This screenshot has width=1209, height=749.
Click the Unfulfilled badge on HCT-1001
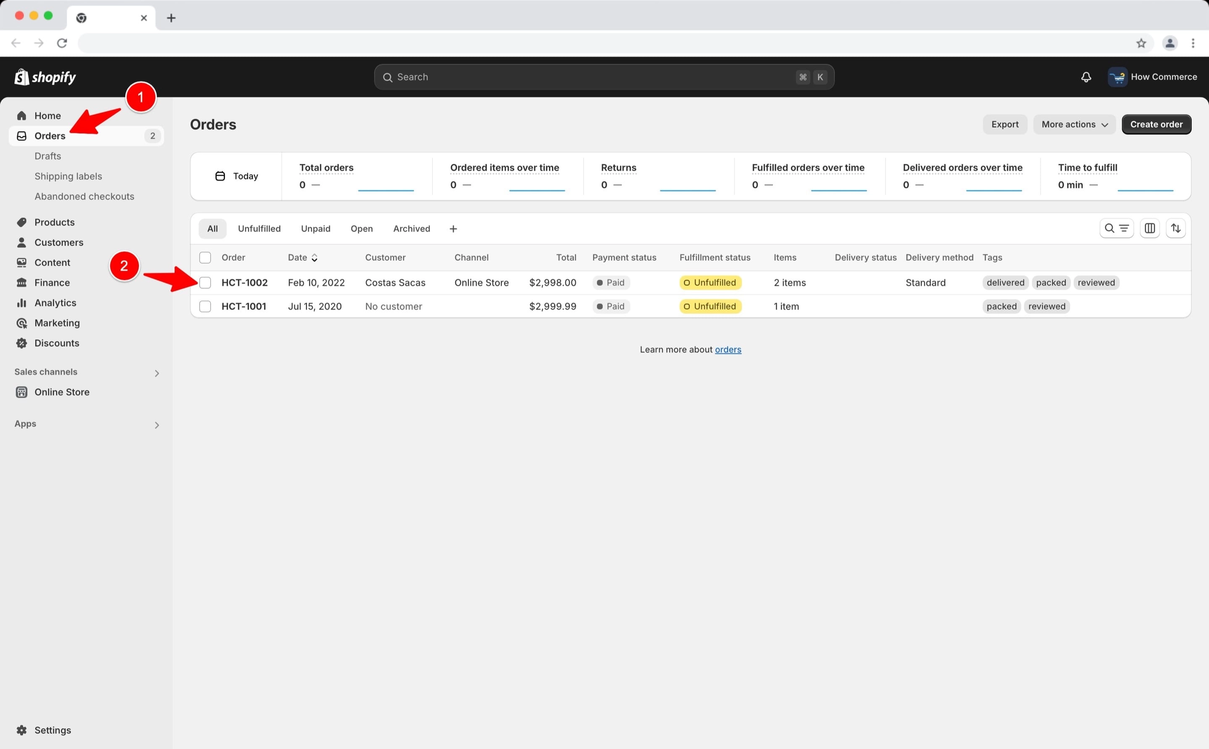coord(710,306)
